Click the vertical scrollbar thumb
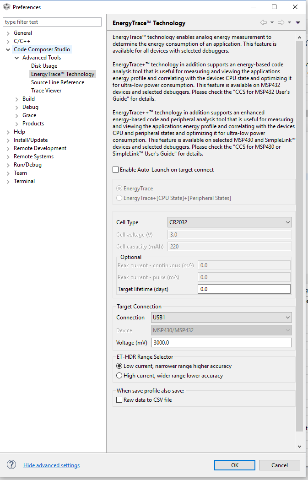The width and height of the screenshot is (308, 480). pos(299,236)
